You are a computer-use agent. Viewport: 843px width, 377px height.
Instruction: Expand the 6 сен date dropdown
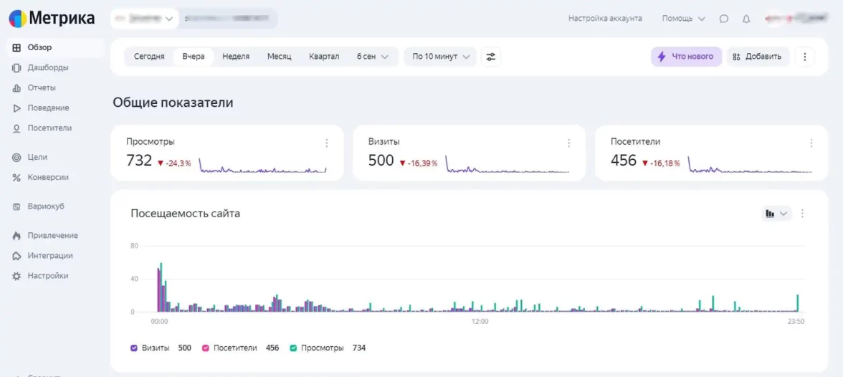click(x=373, y=57)
